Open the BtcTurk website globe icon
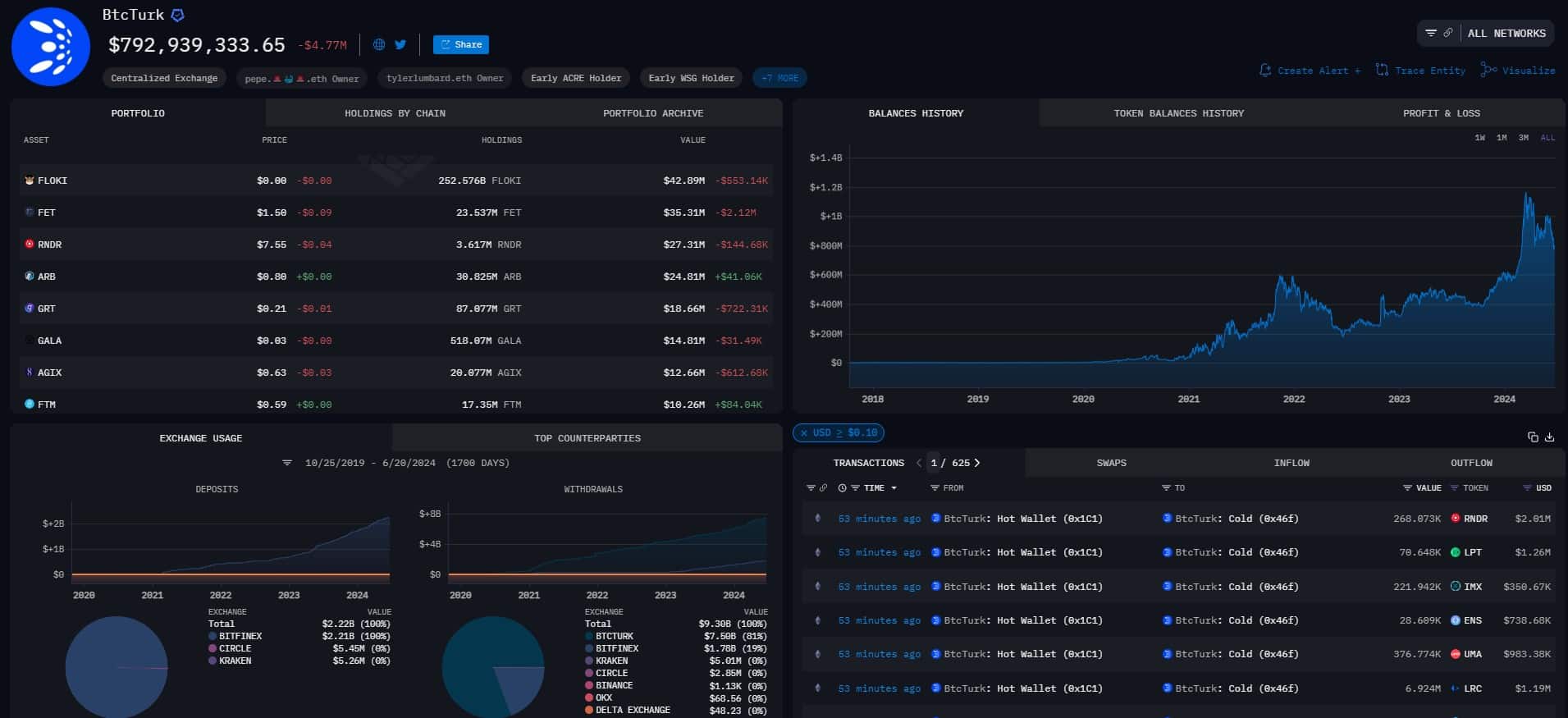 (x=379, y=44)
